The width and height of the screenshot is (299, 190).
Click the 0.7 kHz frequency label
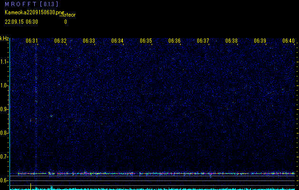pyautogui.click(x=4, y=157)
